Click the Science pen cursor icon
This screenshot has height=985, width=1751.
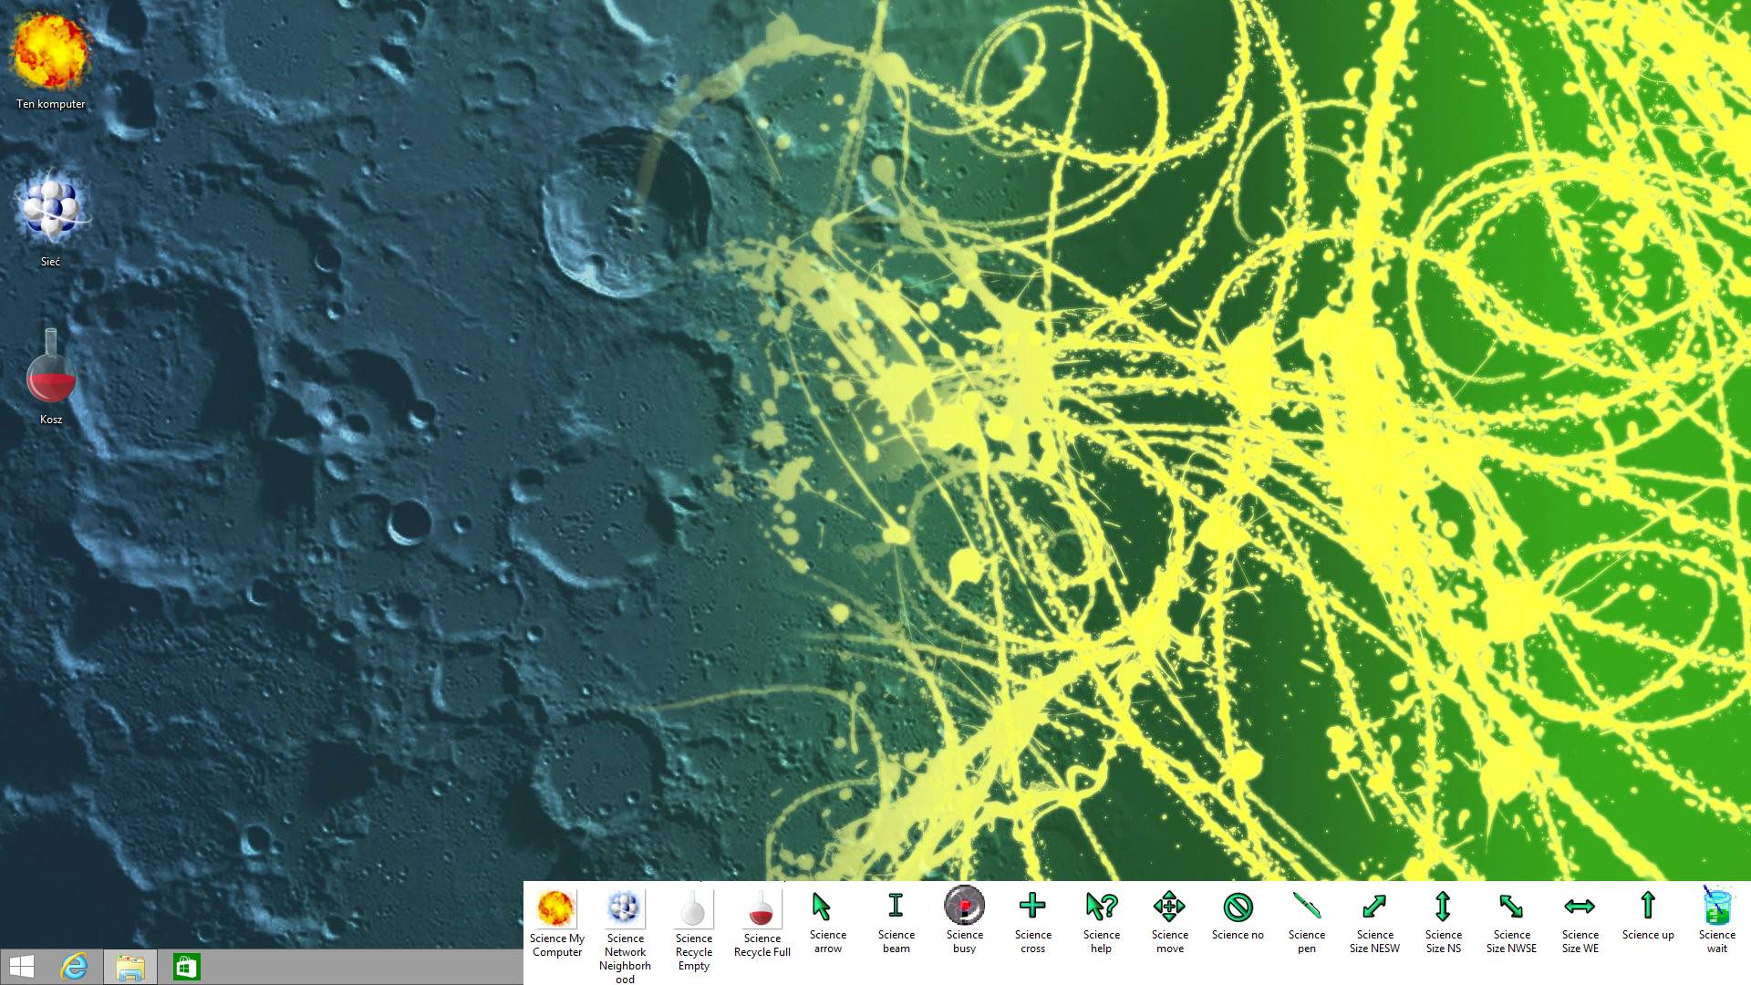[1306, 906]
